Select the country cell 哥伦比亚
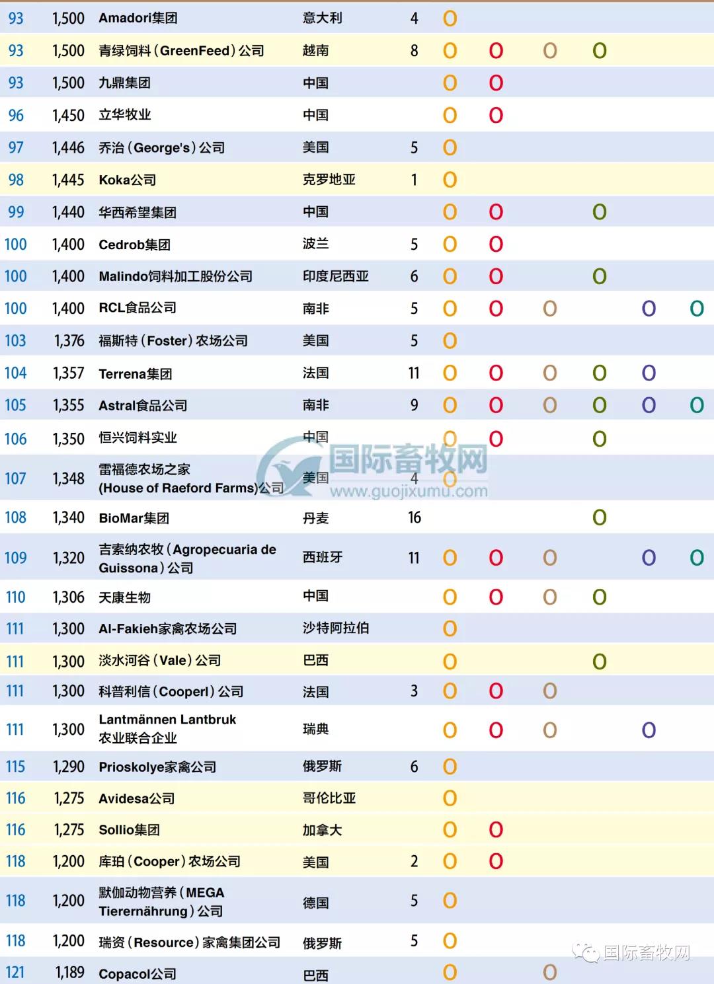This screenshot has width=714, height=984. [x=329, y=798]
